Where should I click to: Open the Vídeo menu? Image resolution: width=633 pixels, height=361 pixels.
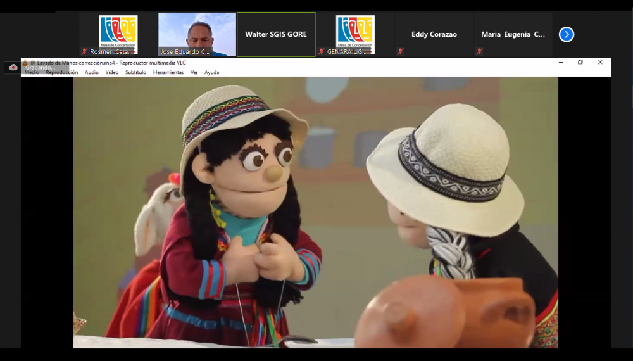point(112,72)
